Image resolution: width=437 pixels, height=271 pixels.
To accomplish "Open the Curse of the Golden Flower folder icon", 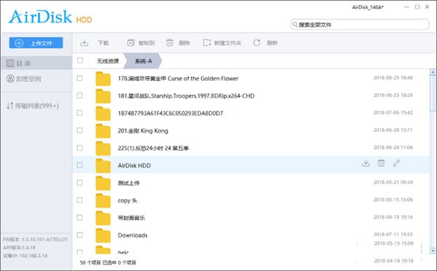I will (103, 79).
